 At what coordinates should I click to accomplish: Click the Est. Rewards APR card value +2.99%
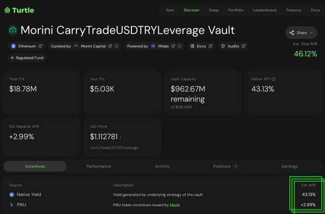22,137
